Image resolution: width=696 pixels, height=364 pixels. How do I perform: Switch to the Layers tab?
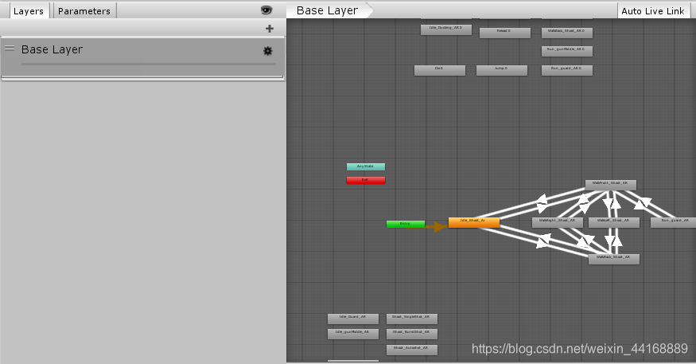click(29, 11)
